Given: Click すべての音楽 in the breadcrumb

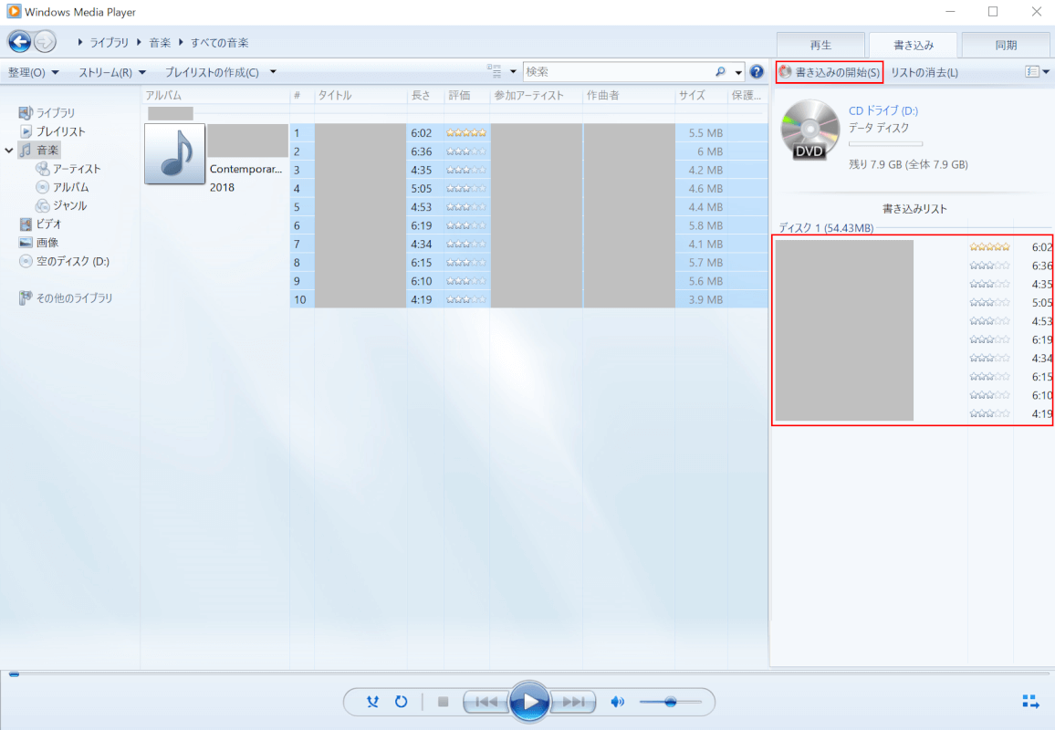Looking at the screenshot, I should (x=219, y=42).
